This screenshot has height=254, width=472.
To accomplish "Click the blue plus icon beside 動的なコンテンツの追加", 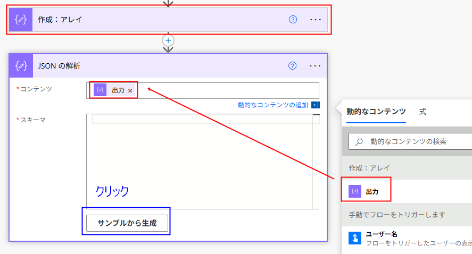I will coord(315,105).
